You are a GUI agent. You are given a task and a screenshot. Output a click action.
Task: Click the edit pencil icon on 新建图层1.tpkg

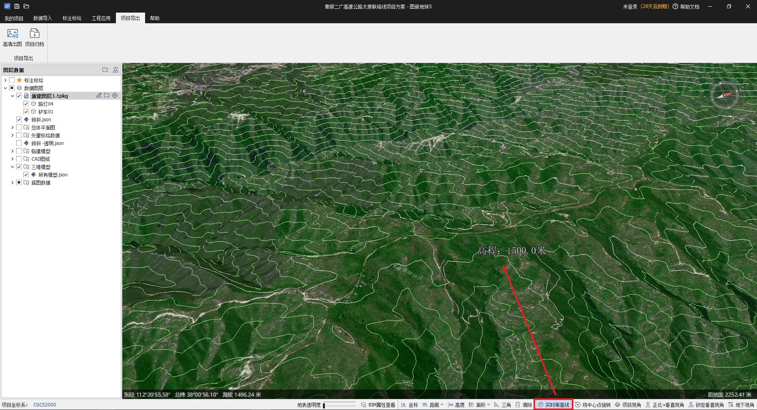click(x=99, y=96)
